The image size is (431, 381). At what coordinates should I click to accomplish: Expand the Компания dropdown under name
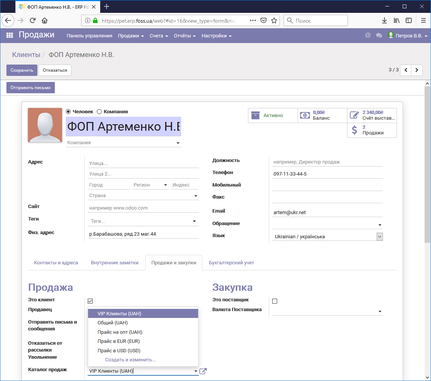pos(178,143)
